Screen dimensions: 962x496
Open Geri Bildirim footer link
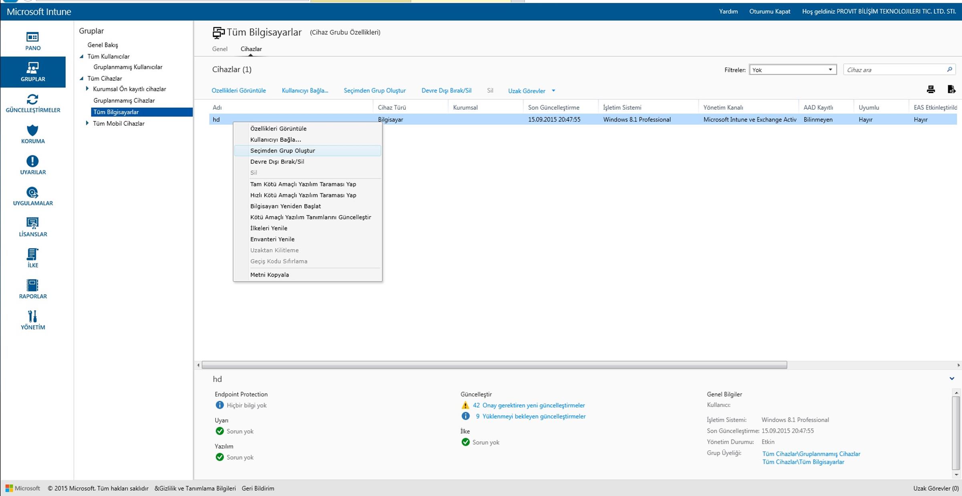258,488
